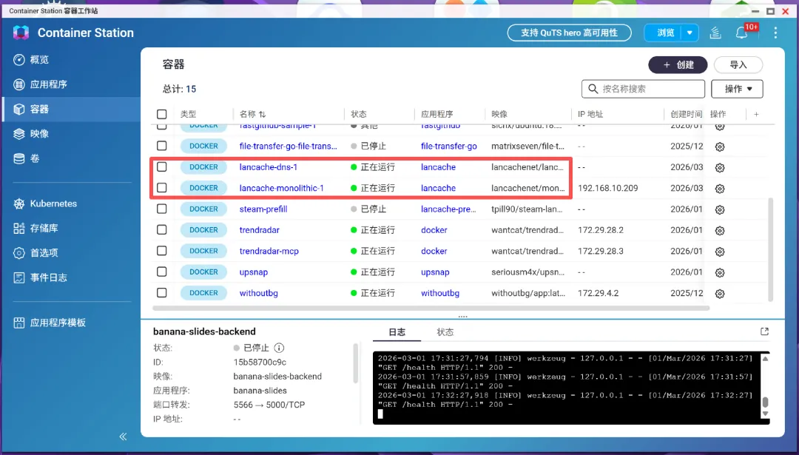Toggle the select-all header checkbox
The width and height of the screenshot is (799, 455).
tap(161, 114)
